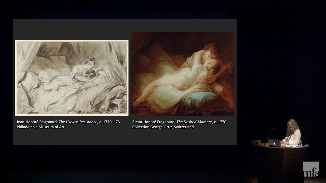Click 'Collection George Ortiz, Switzerland' text
The image size is (326, 183).
(163, 127)
